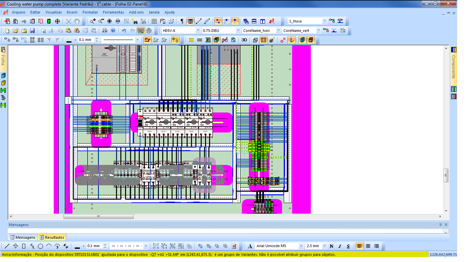
Task: Click the cascade windows icon
Action: [x=246, y=21]
